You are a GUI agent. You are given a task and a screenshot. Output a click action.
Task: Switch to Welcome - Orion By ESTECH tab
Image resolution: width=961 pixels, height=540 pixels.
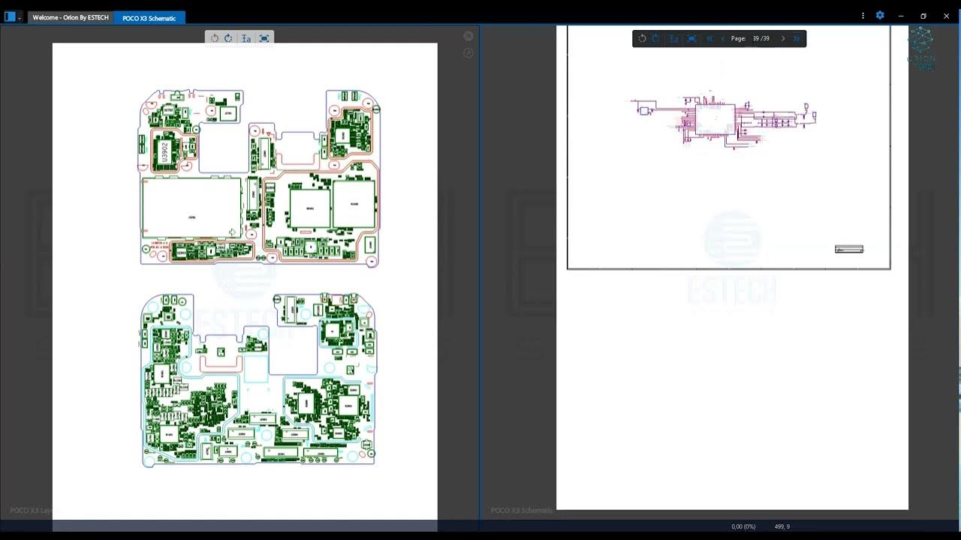(x=71, y=17)
